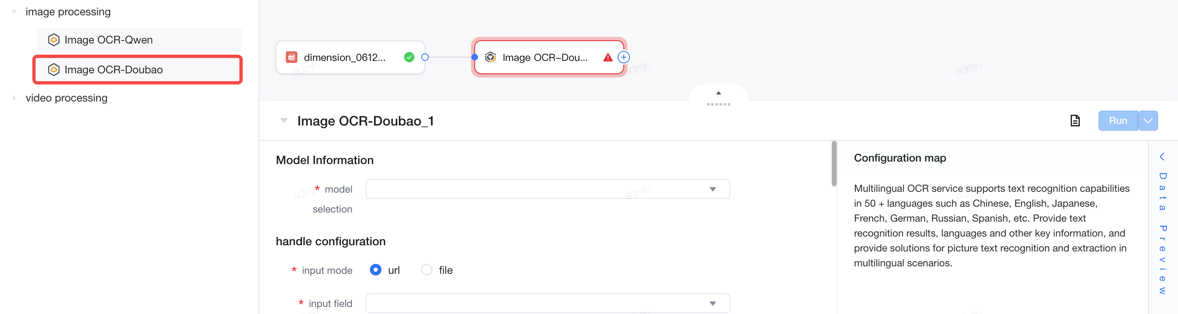Viewport: 1178px width, 314px height.
Task: Collapse the Image OCR-Doubao_1 panel triangle
Action: point(284,121)
